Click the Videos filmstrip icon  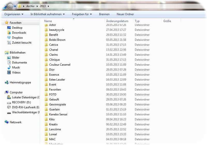pyautogui.click(x=9, y=72)
